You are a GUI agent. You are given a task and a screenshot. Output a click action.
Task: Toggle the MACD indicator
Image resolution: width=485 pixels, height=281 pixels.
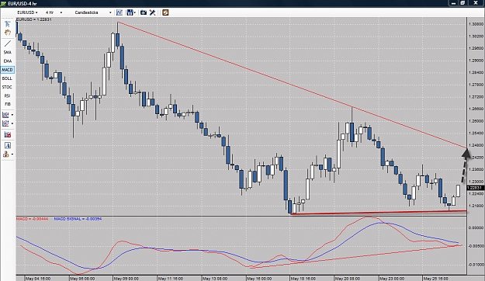tap(7, 70)
